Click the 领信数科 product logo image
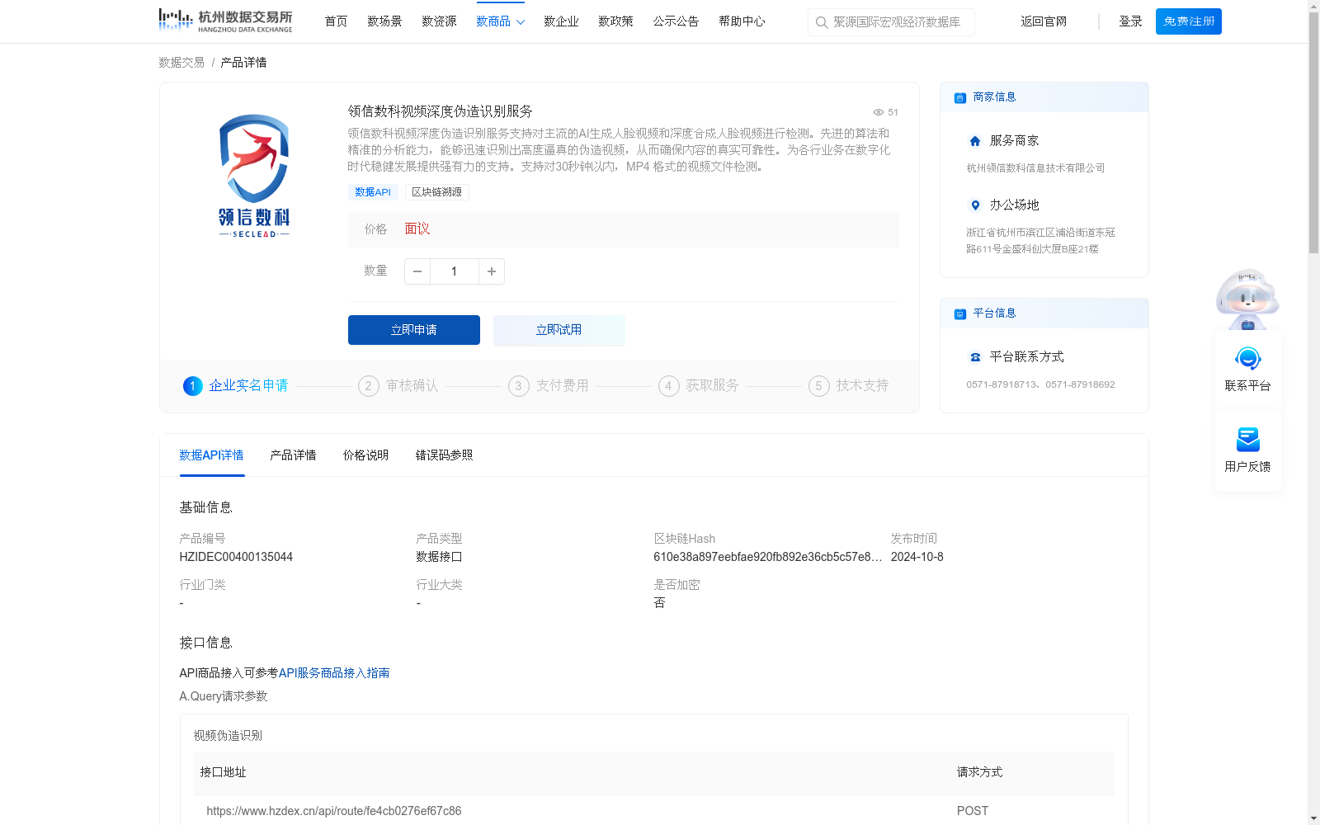Image resolution: width=1320 pixels, height=825 pixels. (254, 176)
